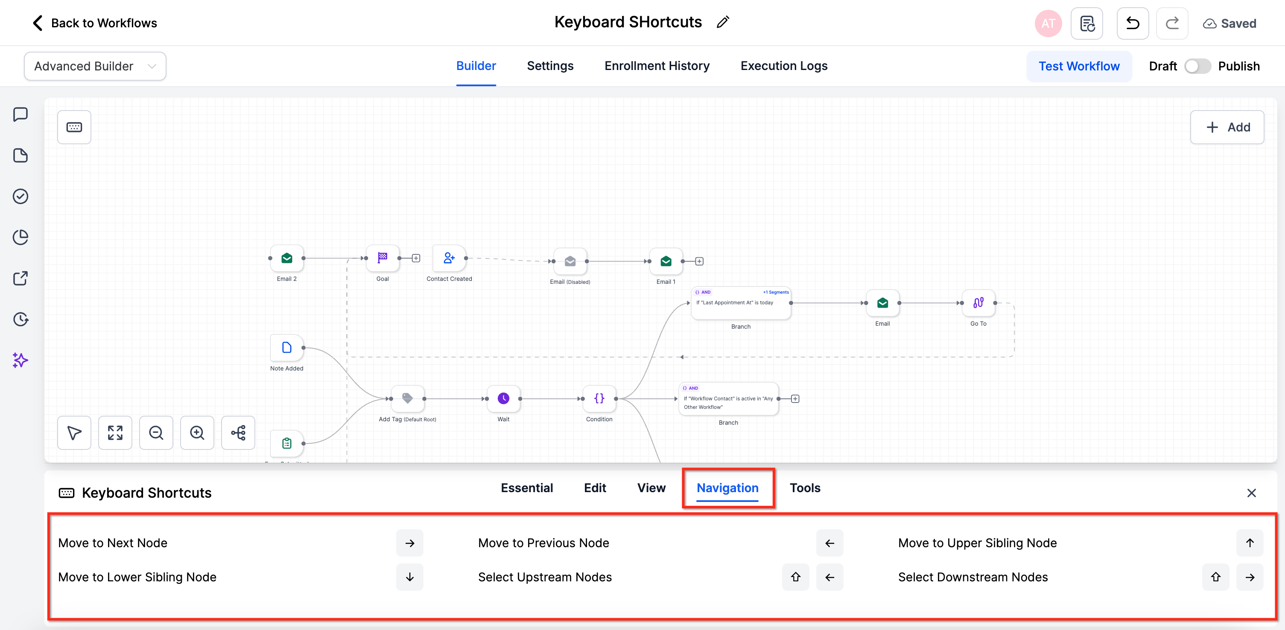Switch to the Enrollment History tab

[657, 66]
